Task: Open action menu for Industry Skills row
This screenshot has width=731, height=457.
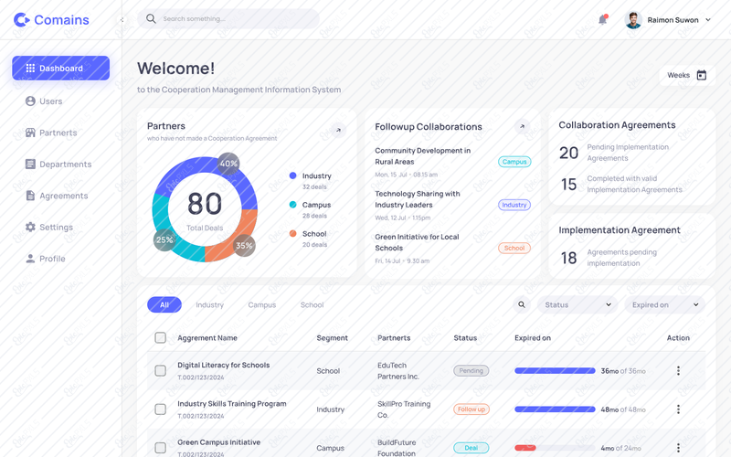Action: [678, 409]
